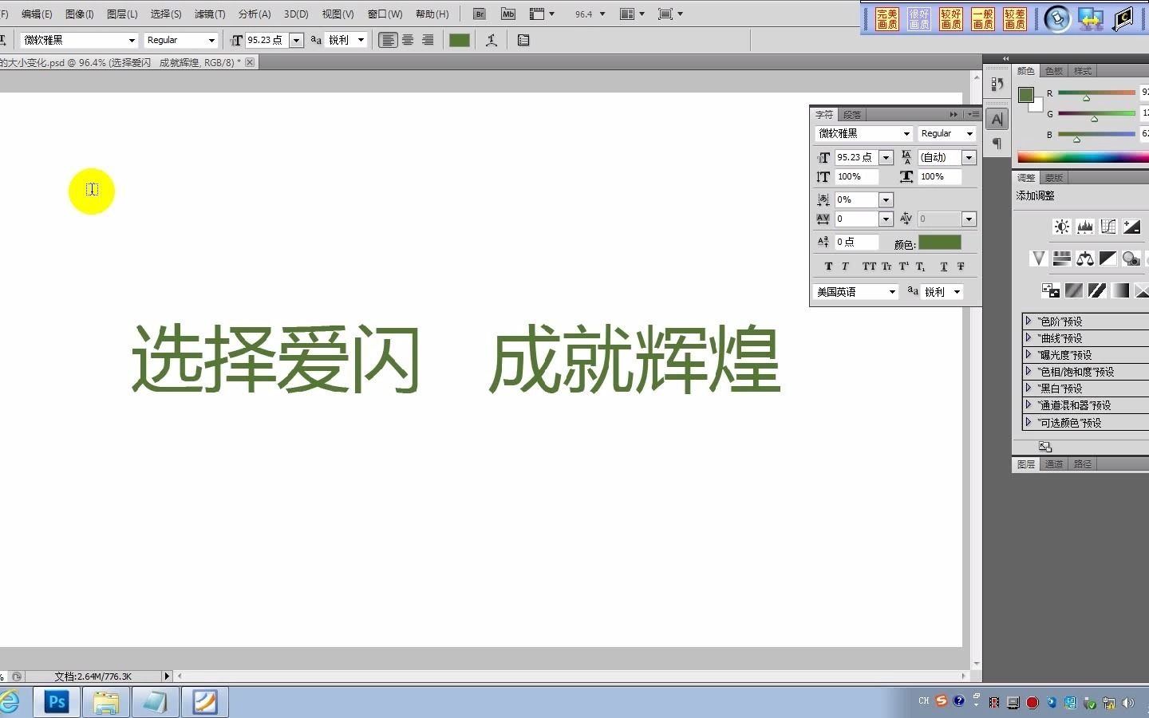Viewport: 1149px width, 718px height.
Task: Select the Black & White adjustment icon
Action: coord(1108,258)
